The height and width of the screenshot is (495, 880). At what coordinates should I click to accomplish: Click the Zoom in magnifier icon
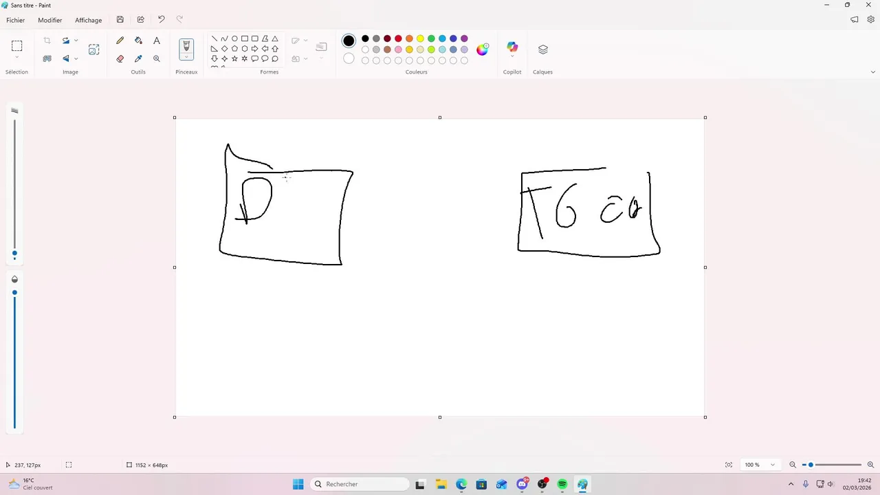pos(870,465)
